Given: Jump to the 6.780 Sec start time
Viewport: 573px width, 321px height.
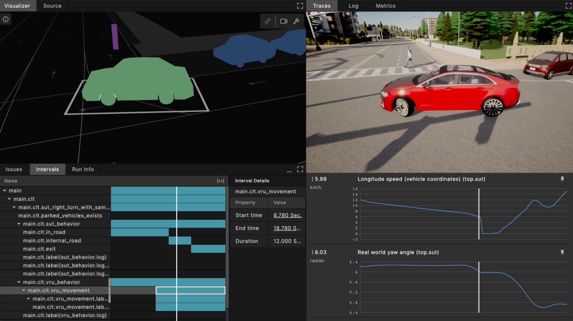Looking at the screenshot, I should (287, 215).
